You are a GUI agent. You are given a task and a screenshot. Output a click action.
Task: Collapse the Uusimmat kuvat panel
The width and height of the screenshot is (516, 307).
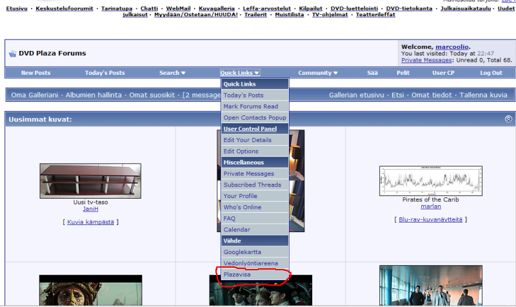508,119
